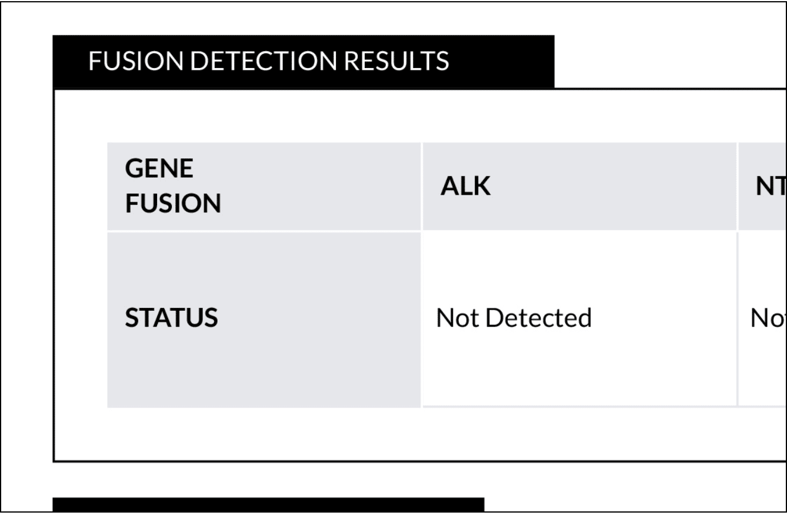Click the empty gray area below STATUS label

coord(264,375)
